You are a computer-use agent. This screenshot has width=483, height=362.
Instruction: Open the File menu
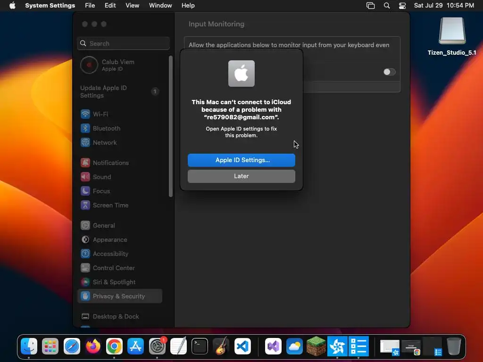tap(90, 6)
